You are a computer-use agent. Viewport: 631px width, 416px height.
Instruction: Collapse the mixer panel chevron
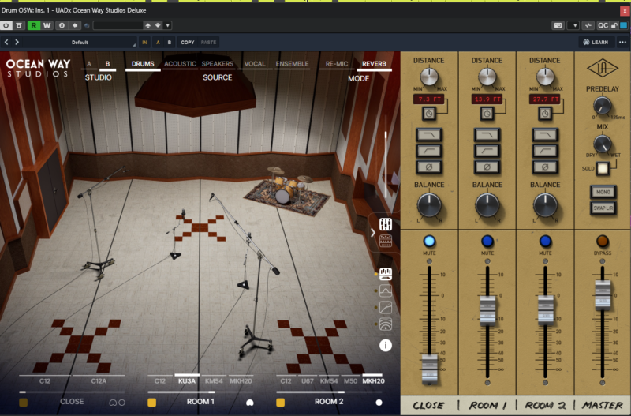coord(373,233)
